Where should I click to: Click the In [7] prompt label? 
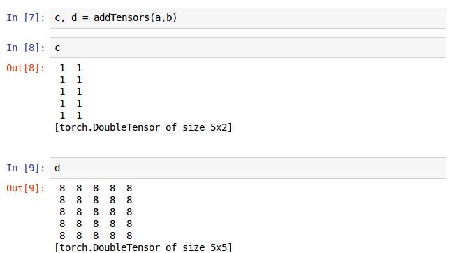pos(25,18)
